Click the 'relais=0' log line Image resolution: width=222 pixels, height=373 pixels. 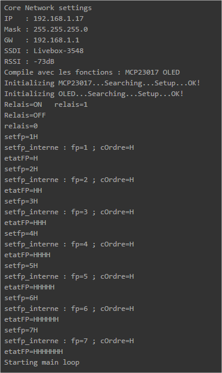(x=21, y=126)
